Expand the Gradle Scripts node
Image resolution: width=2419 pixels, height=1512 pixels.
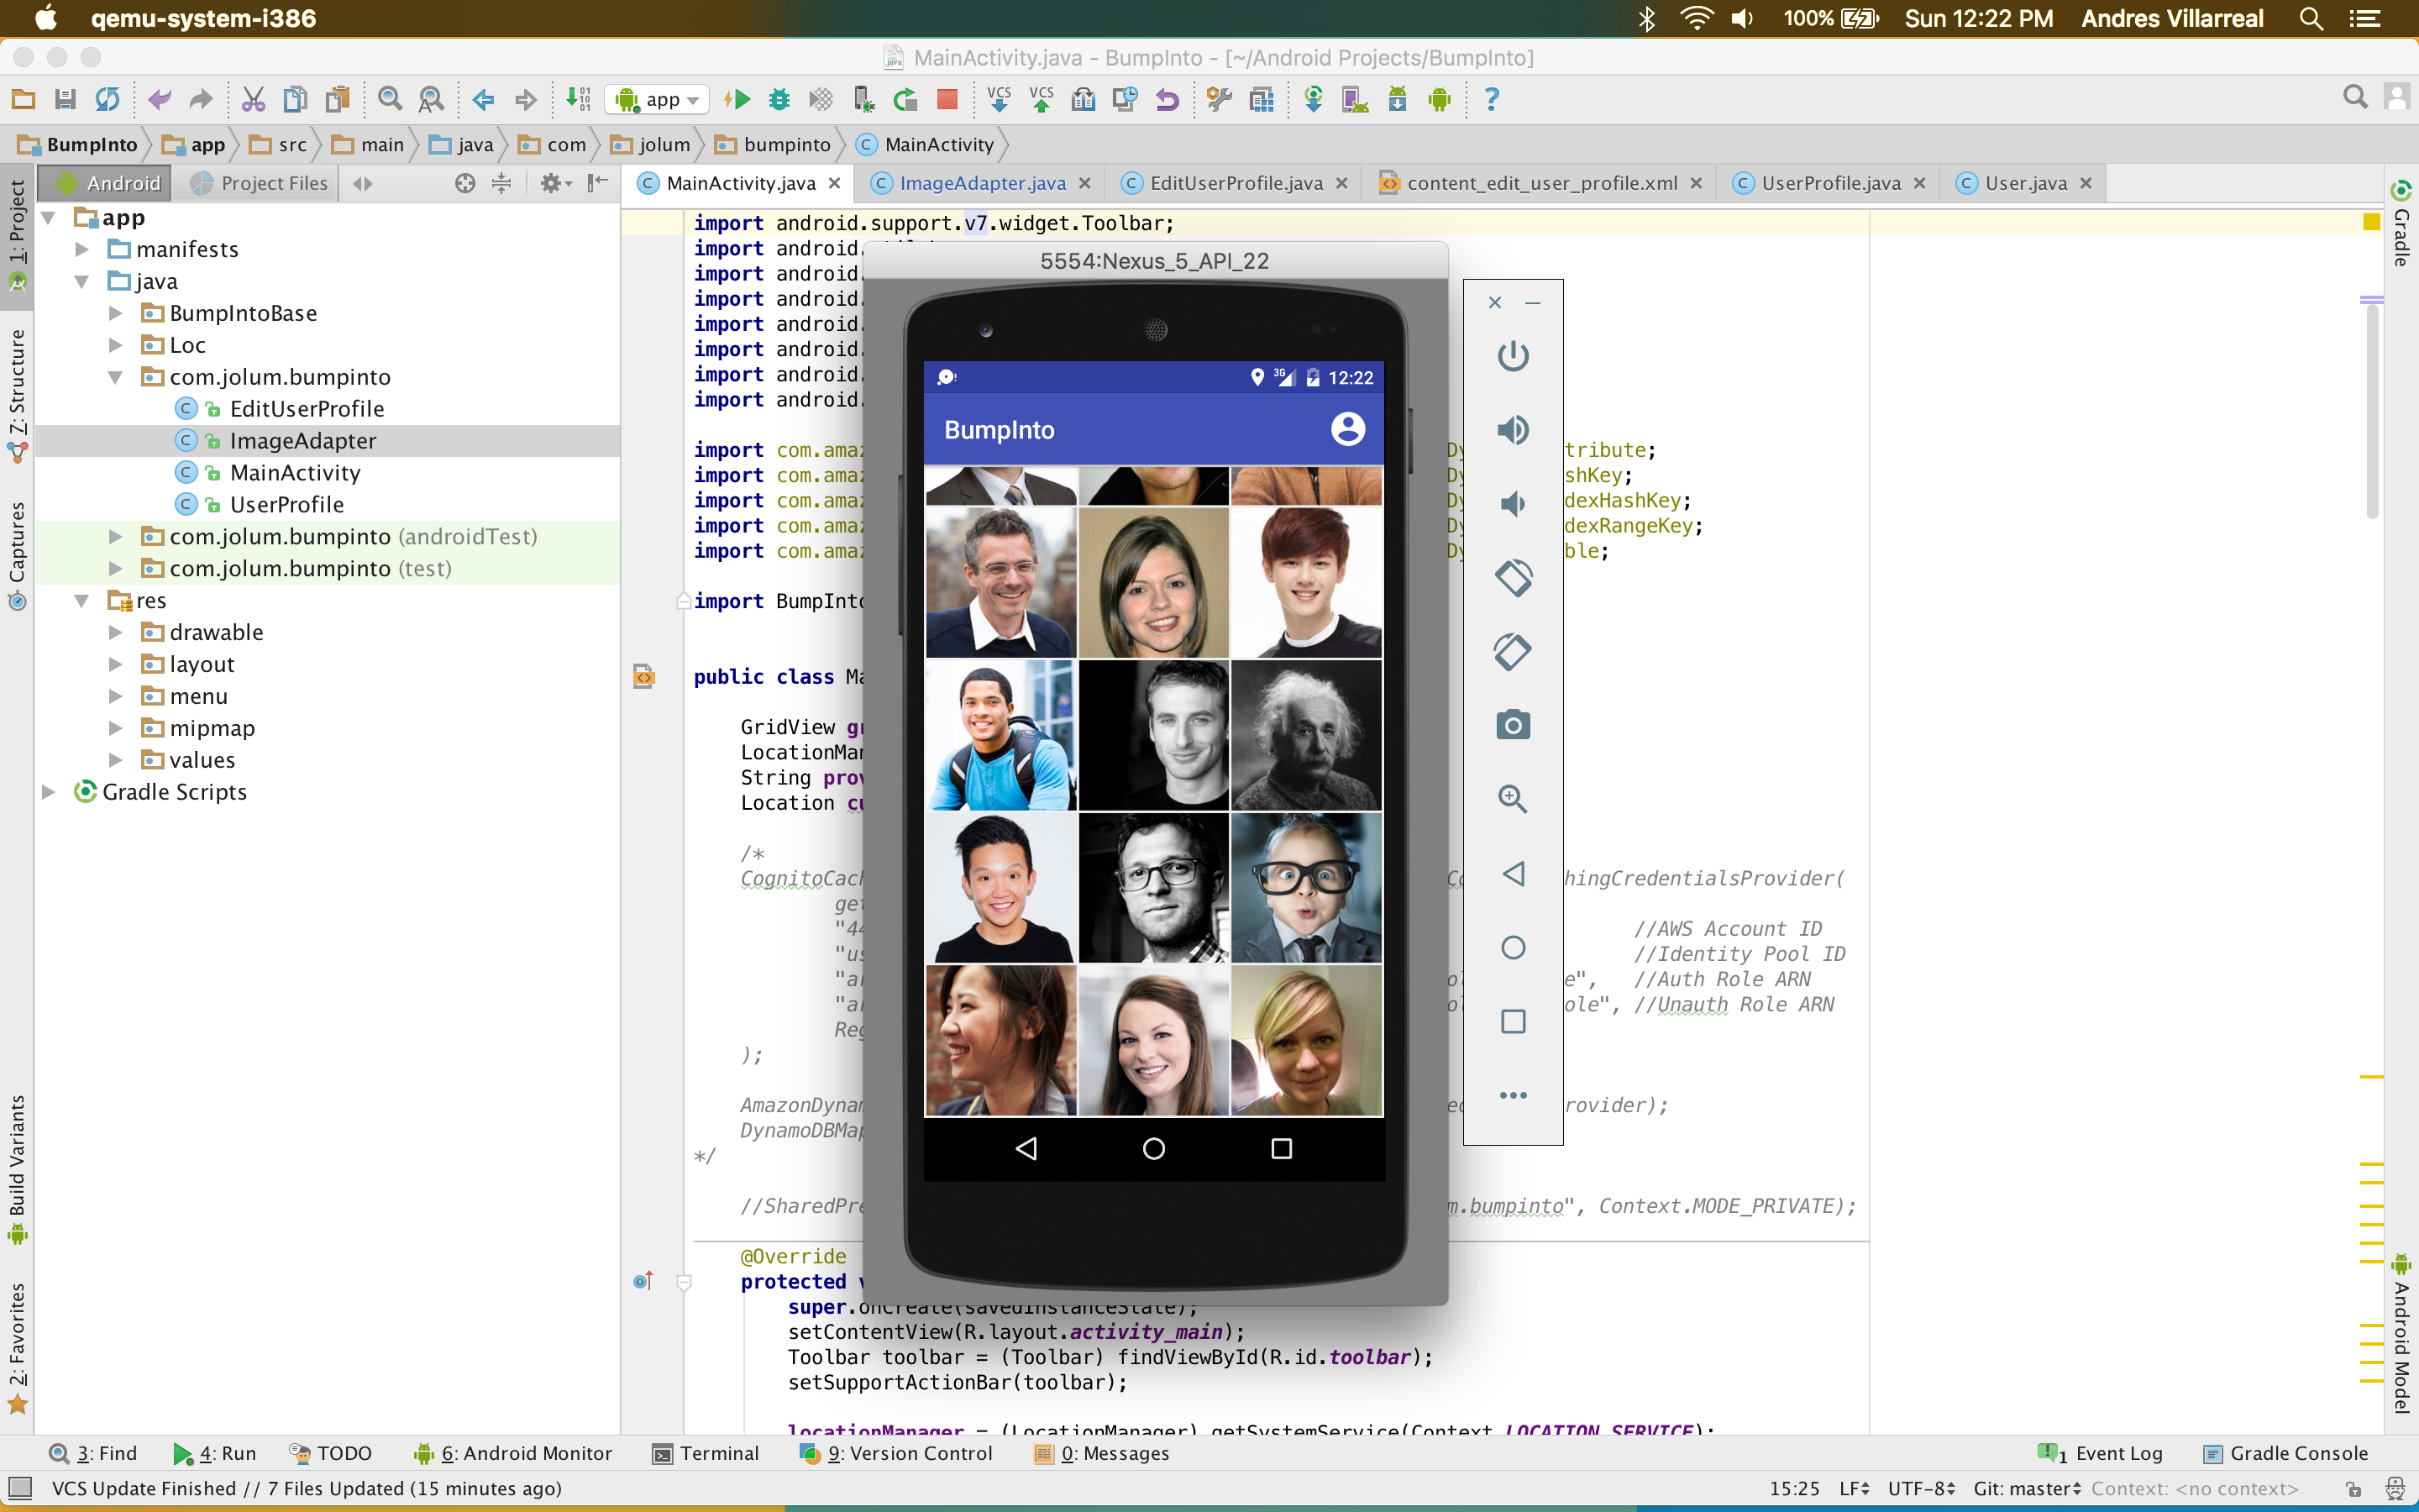click(48, 792)
